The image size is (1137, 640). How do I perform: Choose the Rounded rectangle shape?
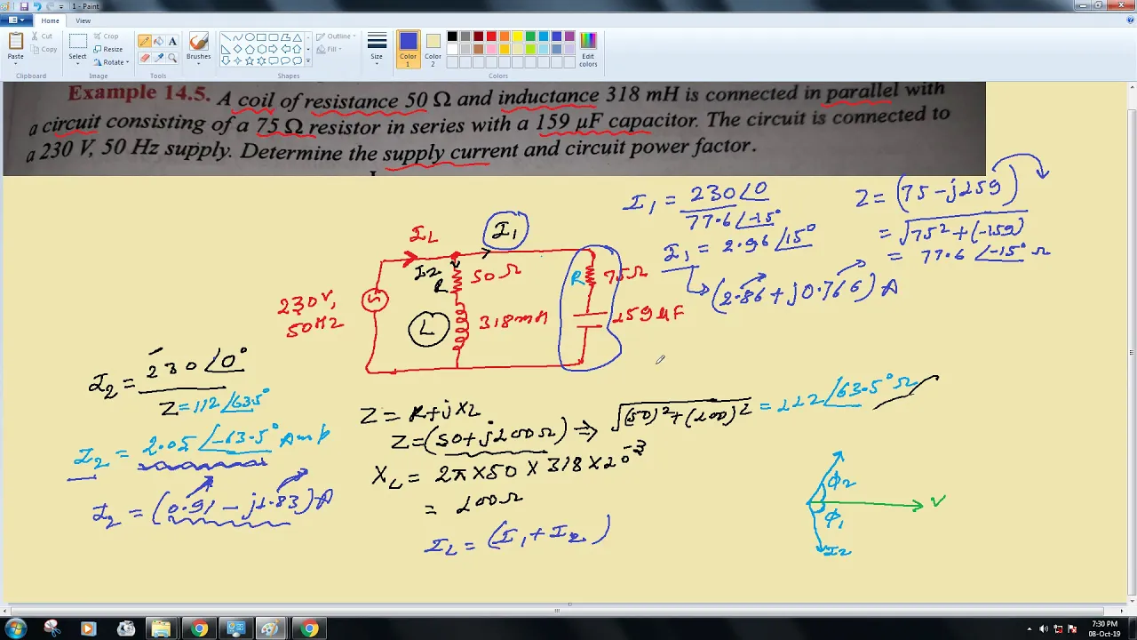274,37
